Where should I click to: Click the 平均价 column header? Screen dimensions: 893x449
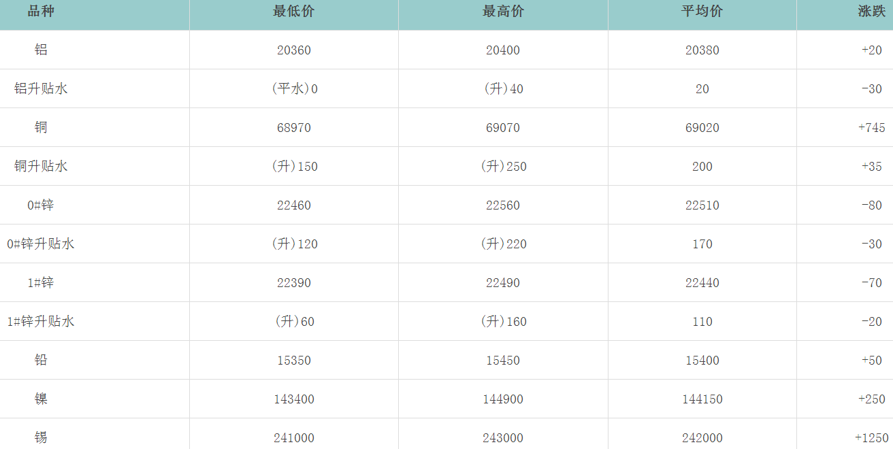[x=702, y=12]
